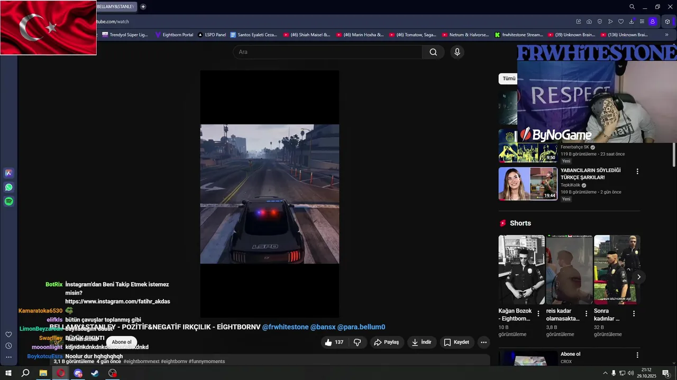
Task: Open the @para.bellum0 channel link
Action: (361, 327)
